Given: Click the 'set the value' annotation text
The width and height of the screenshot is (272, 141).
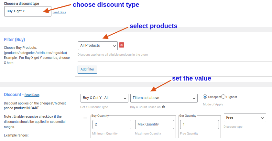Looking at the screenshot, I should (x=191, y=78).
